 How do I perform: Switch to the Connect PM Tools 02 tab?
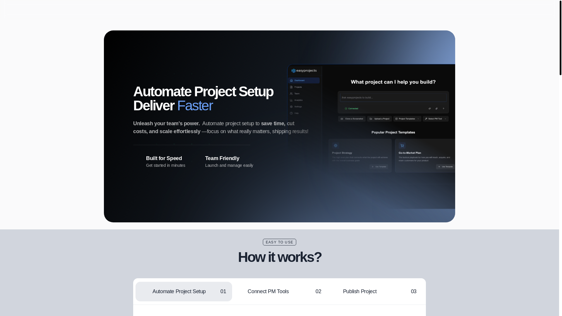click(x=279, y=292)
